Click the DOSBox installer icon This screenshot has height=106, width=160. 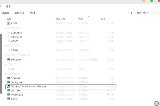tap(9, 86)
